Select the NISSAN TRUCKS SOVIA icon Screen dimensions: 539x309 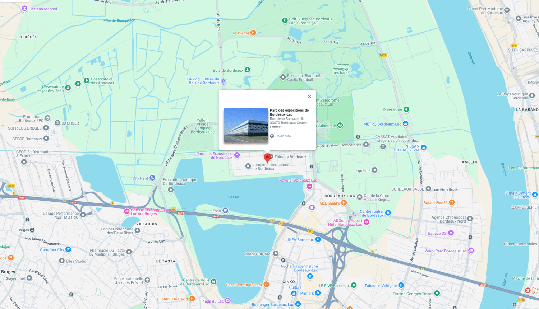[x=424, y=148]
